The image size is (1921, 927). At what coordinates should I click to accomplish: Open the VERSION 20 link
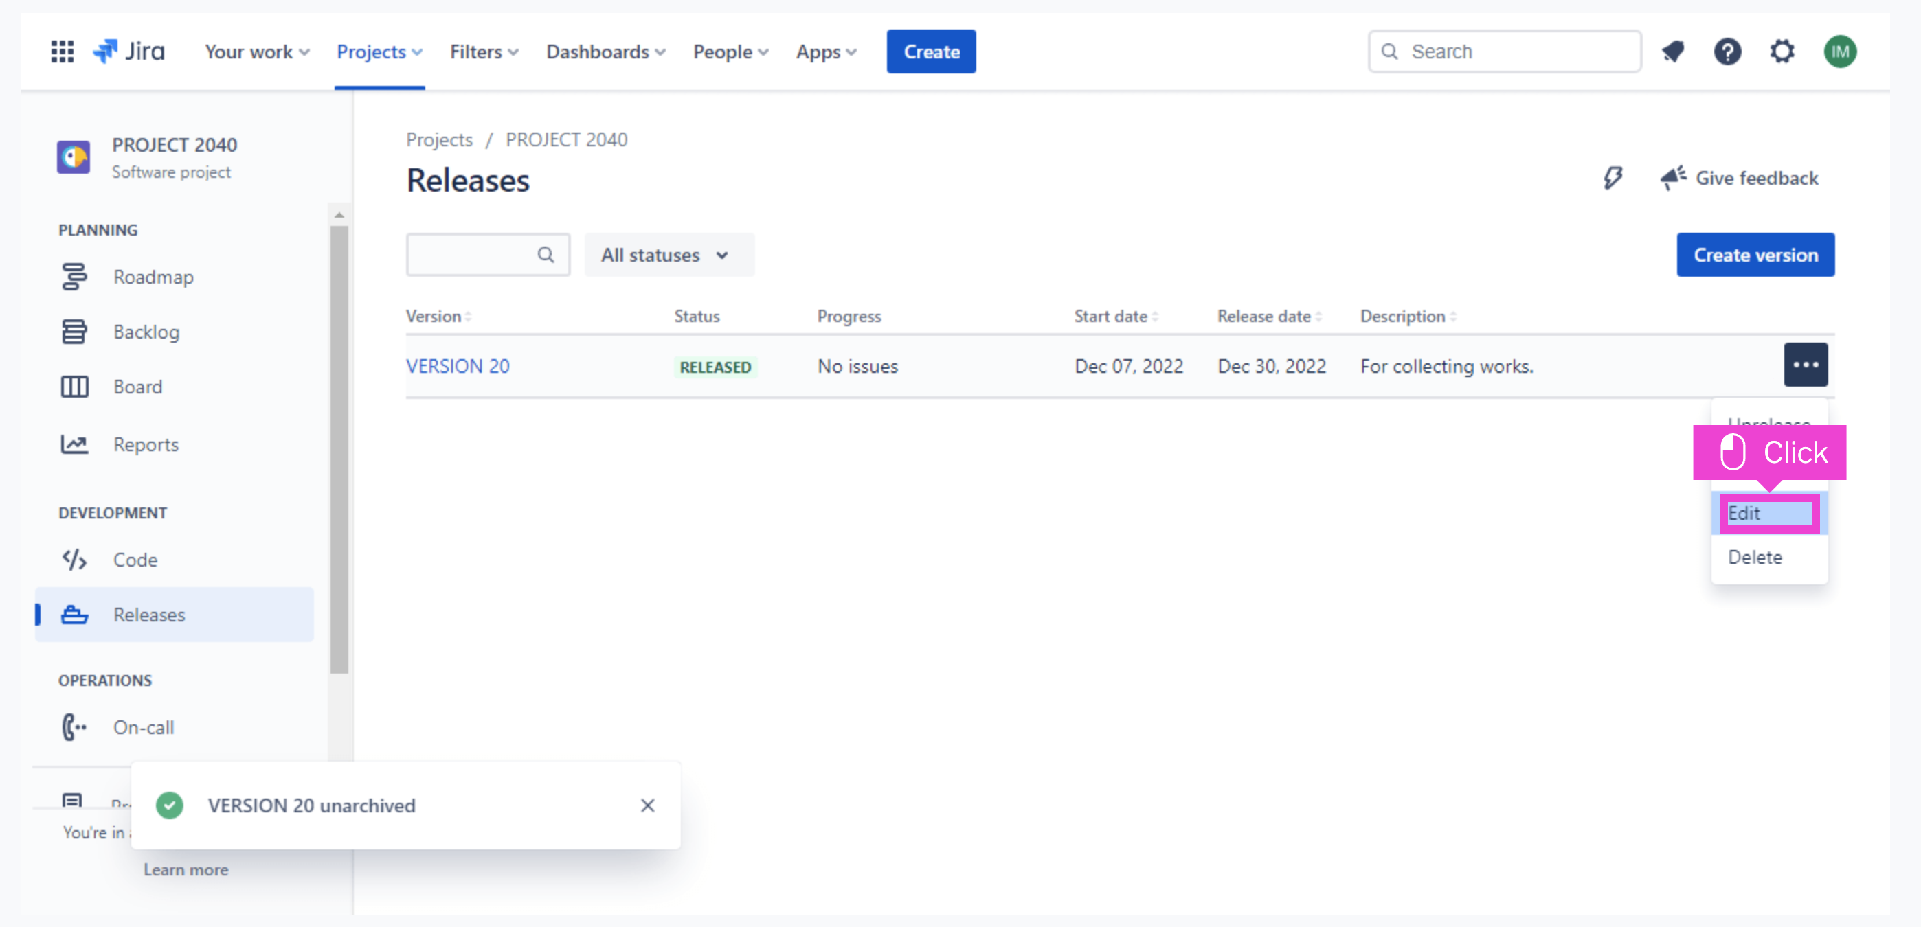pyautogui.click(x=458, y=366)
